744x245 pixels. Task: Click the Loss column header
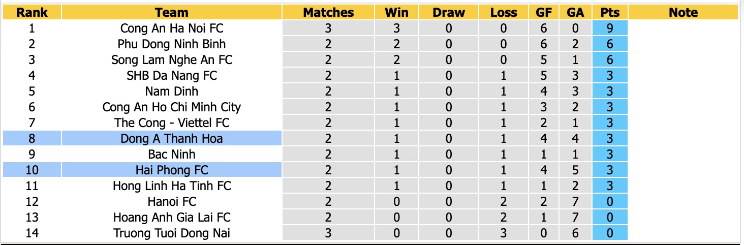(x=504, y=12)
